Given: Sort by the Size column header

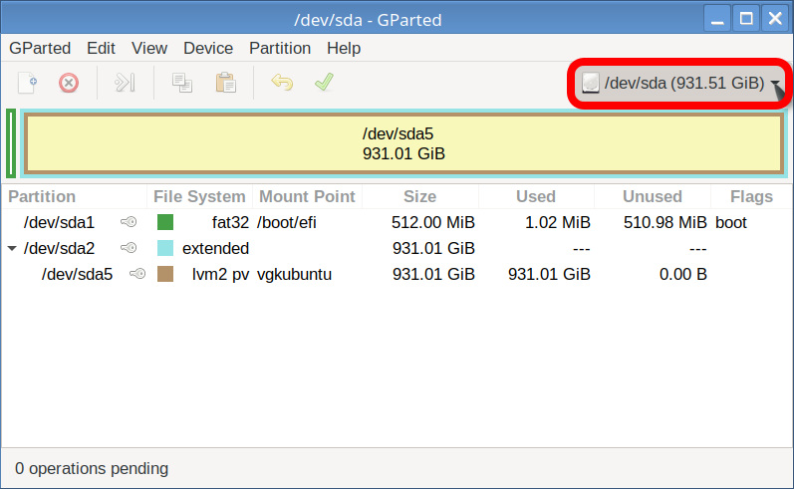Looking at the screenshot, I should 419,196.
